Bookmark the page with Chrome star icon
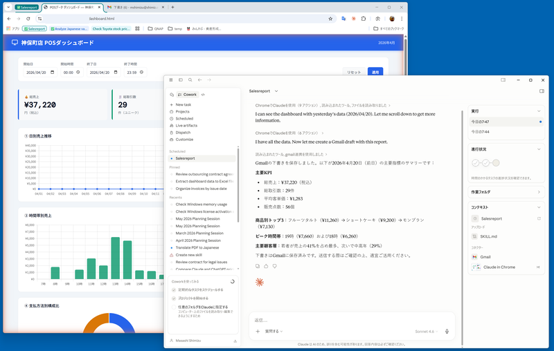 point(330,19)
